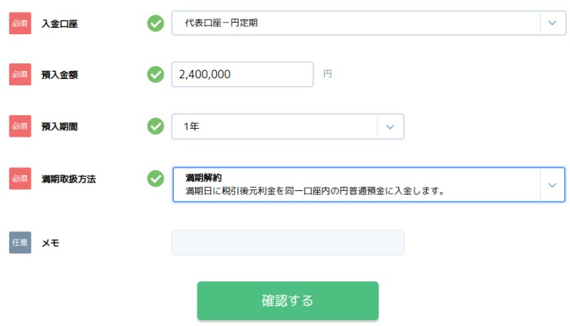570x326 pixels.
Task: Click the green checkmark beside 入金口座
Action: point(155,23)
